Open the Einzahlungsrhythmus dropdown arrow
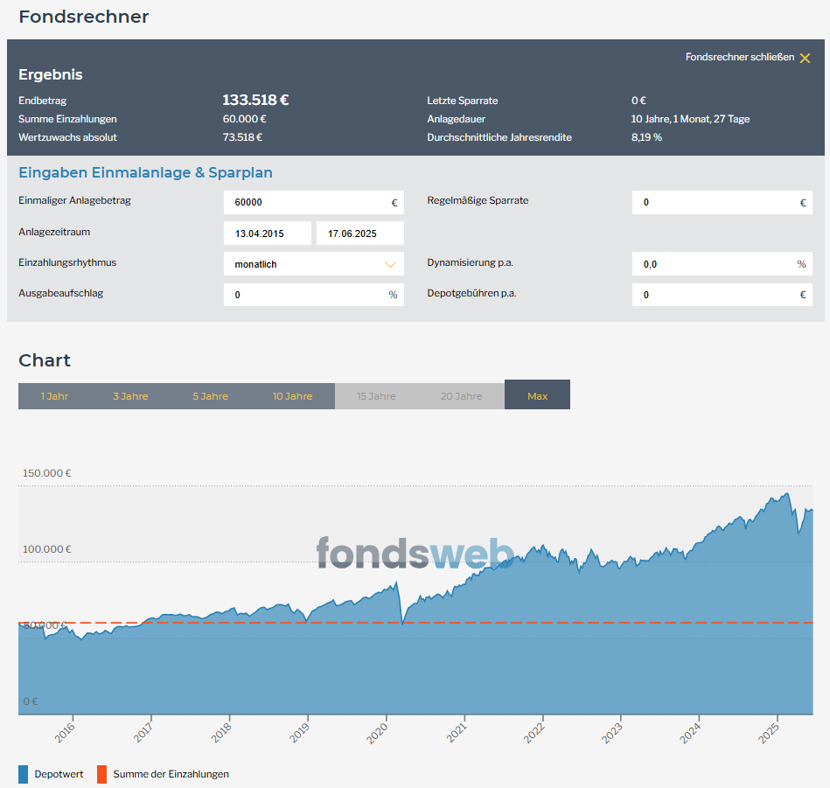Screen dimensions: 830x788 [x=390, y=264]
